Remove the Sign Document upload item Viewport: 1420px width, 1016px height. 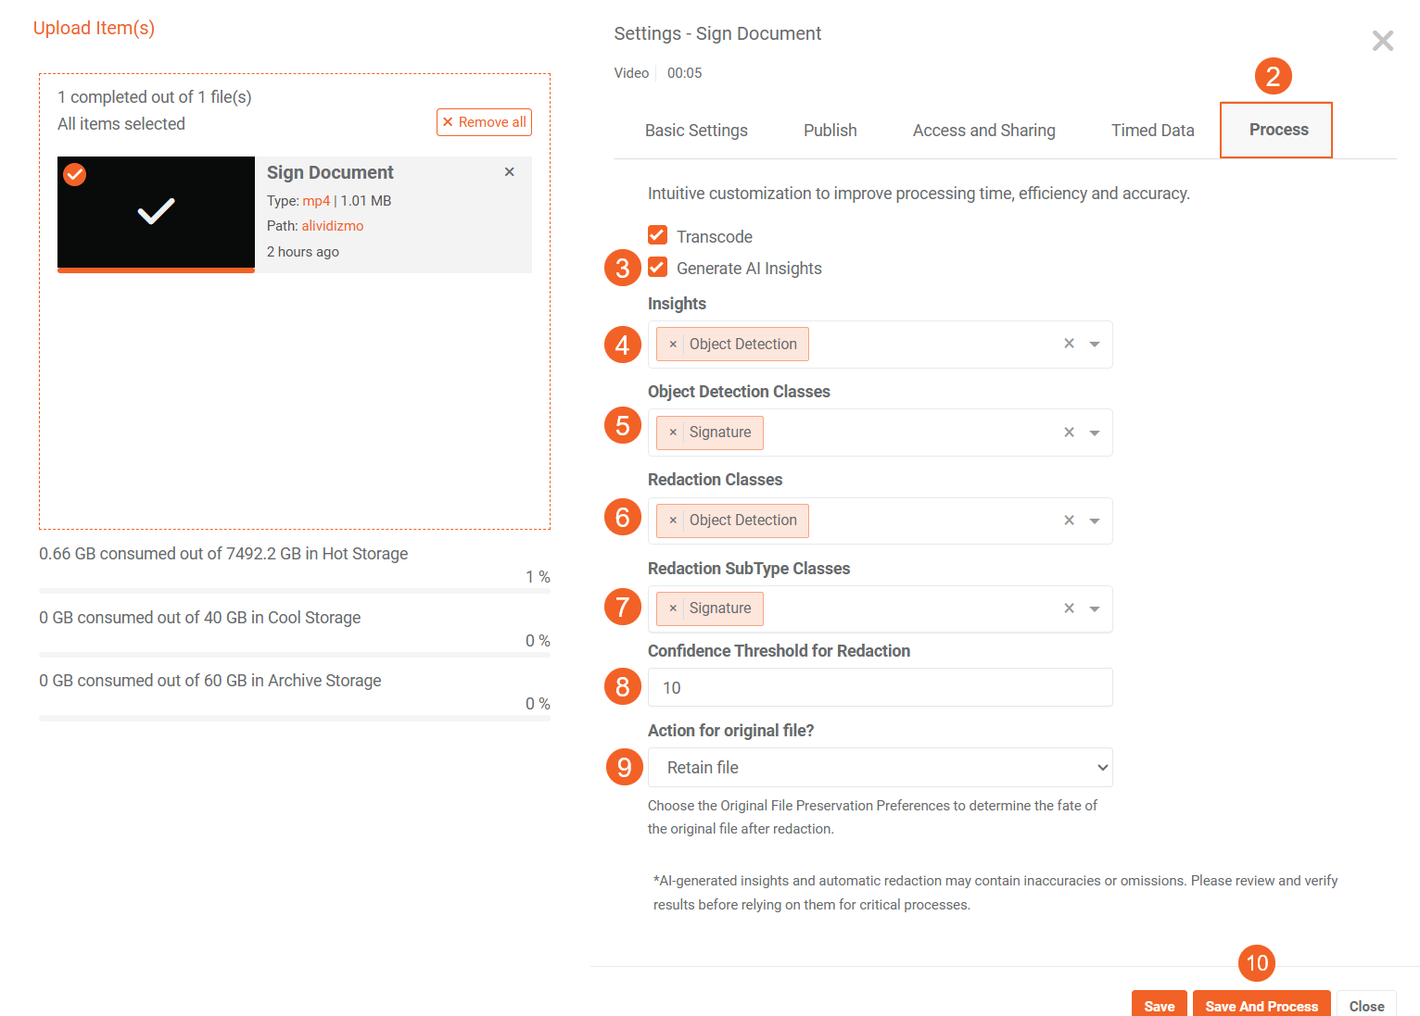click(x=509, y=172)
